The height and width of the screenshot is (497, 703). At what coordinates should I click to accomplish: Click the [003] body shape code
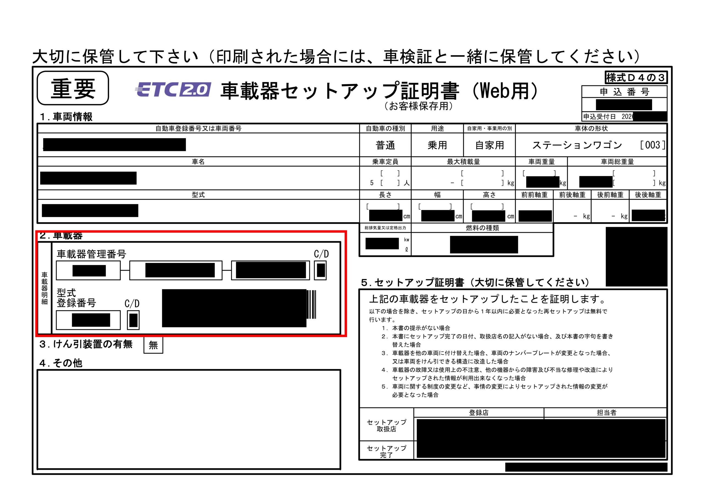pos(652,145)
